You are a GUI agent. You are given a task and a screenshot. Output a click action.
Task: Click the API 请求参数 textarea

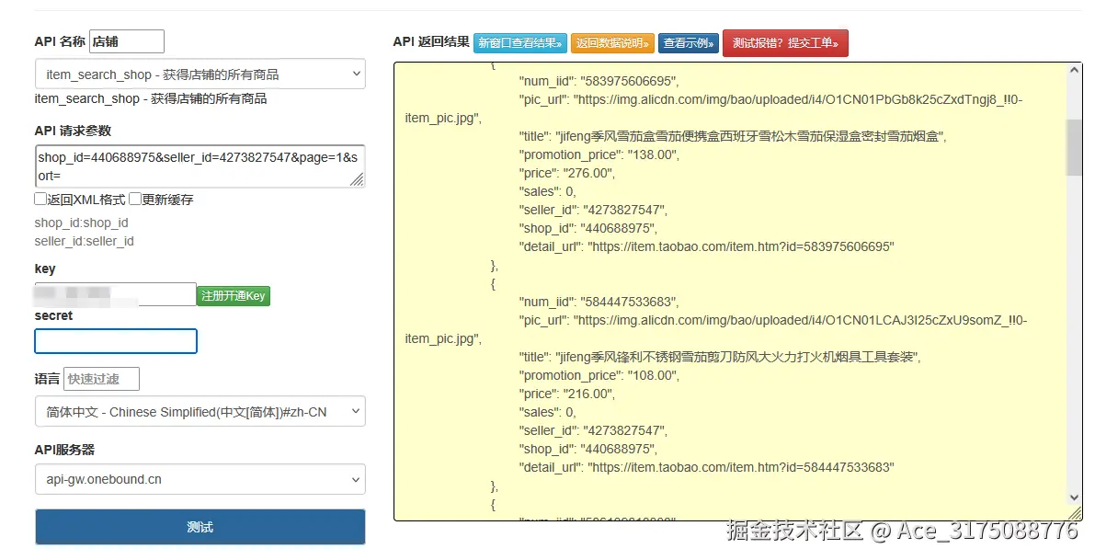click(x=200, y=166)
